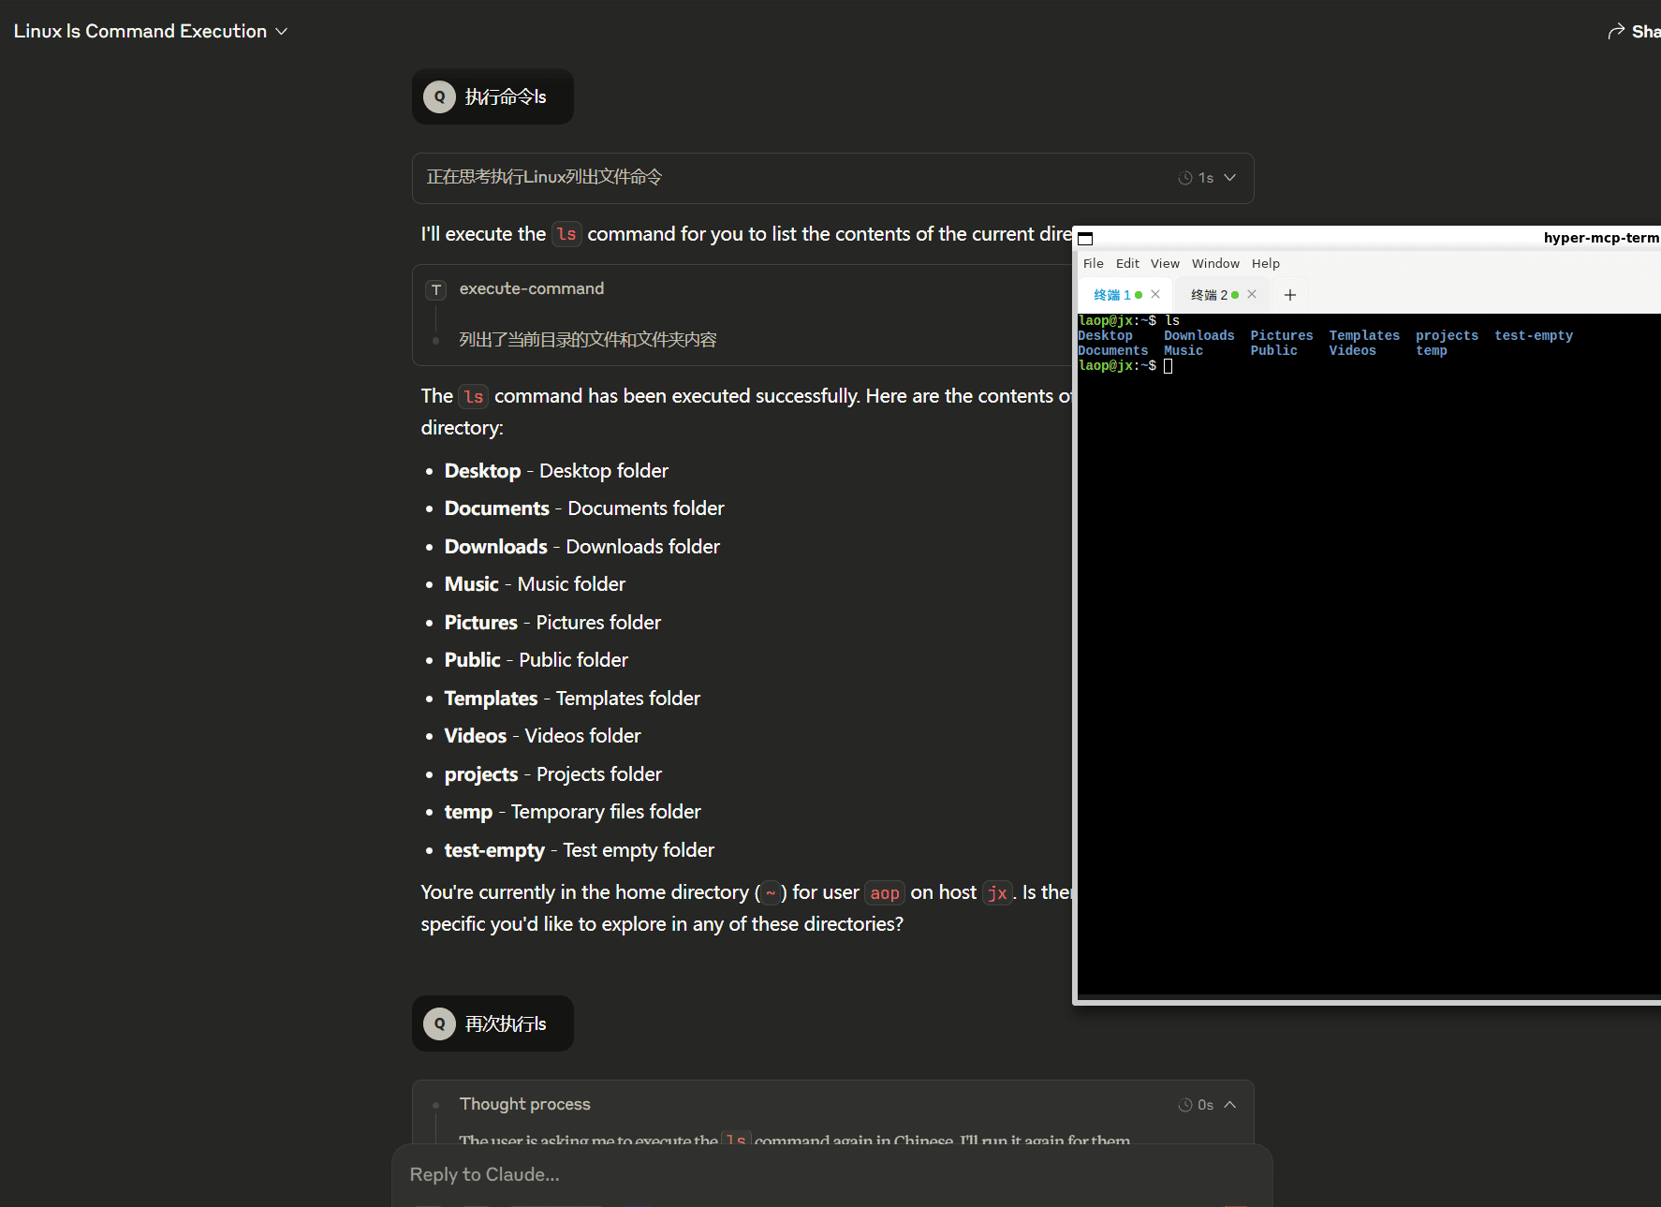This screenshot has width=1661, height=1207.
Task: Click the Q avatar on the 执行命令ls message
Action: click(439, 96)
